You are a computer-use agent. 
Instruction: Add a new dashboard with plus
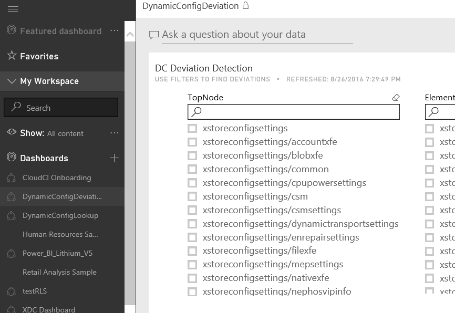(x=115, y=158)
